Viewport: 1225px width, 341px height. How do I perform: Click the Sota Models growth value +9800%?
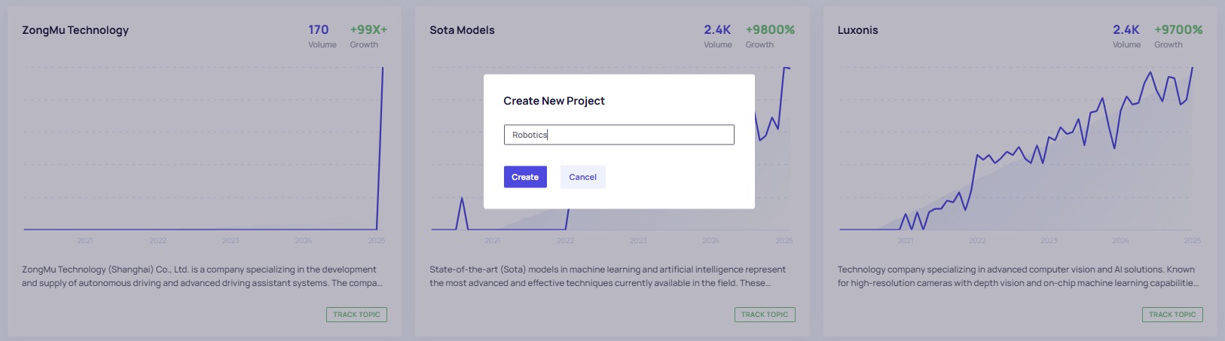770,30
